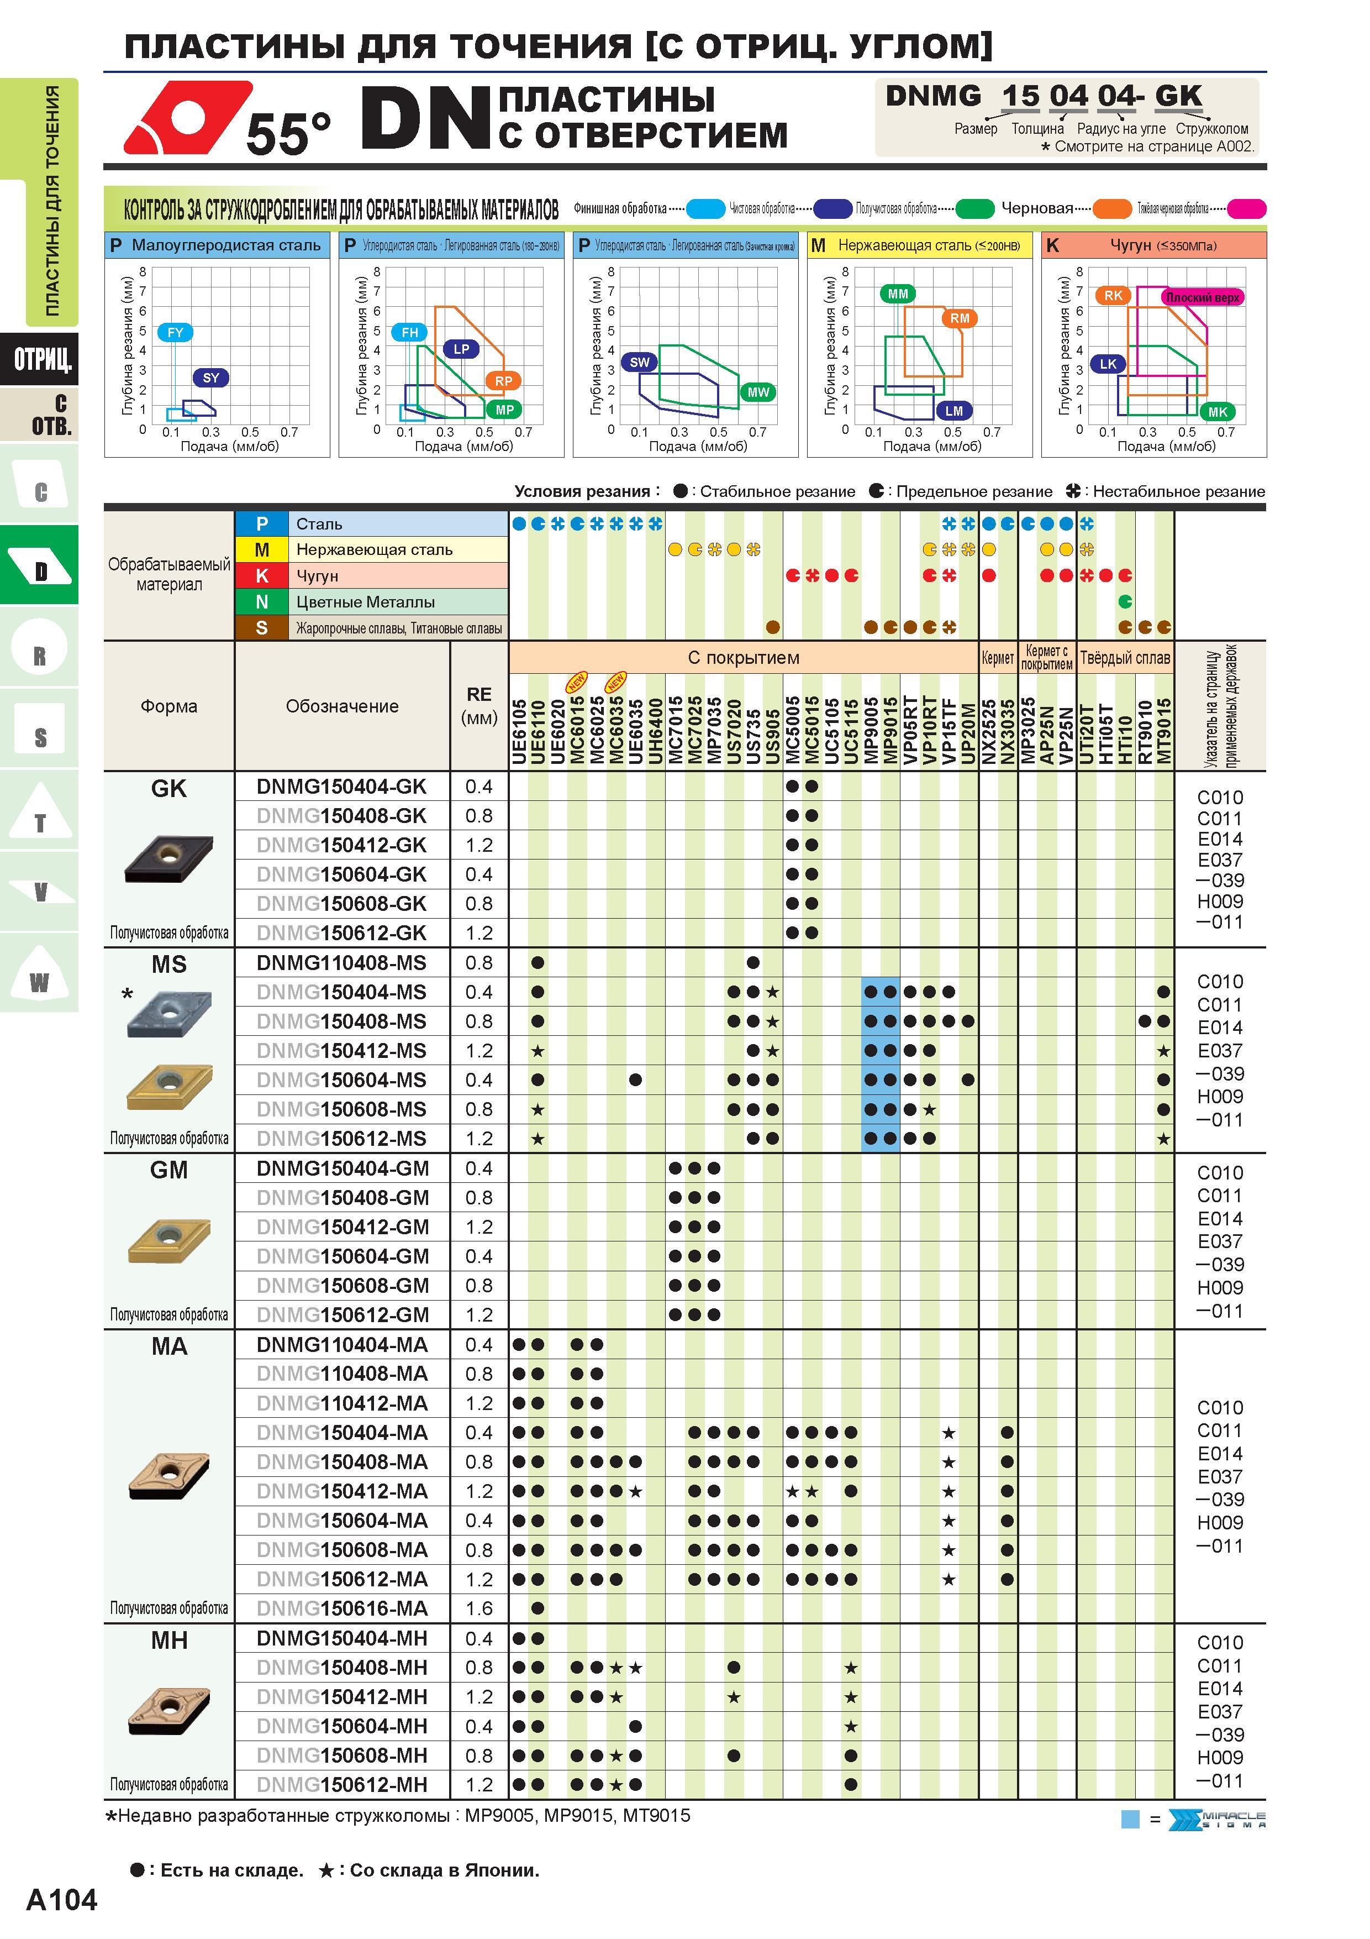Viewport: 1370px width, 1939px height.
Task: Click the GM insert photo
Action: (x=169, y=1241)
